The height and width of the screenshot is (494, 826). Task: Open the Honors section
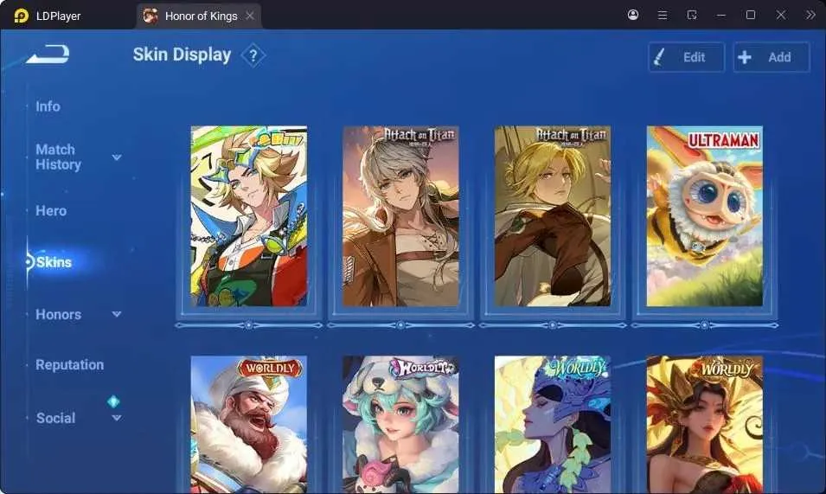pyautogui.click(x=58, y=314)
